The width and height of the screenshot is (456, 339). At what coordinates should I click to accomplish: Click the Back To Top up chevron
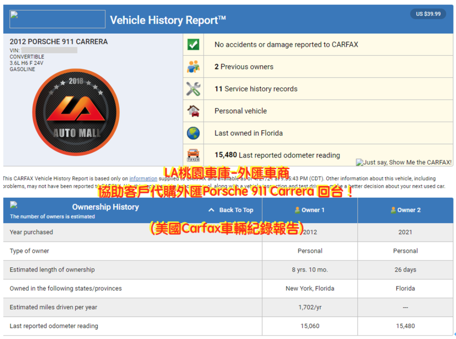(212, 210)
